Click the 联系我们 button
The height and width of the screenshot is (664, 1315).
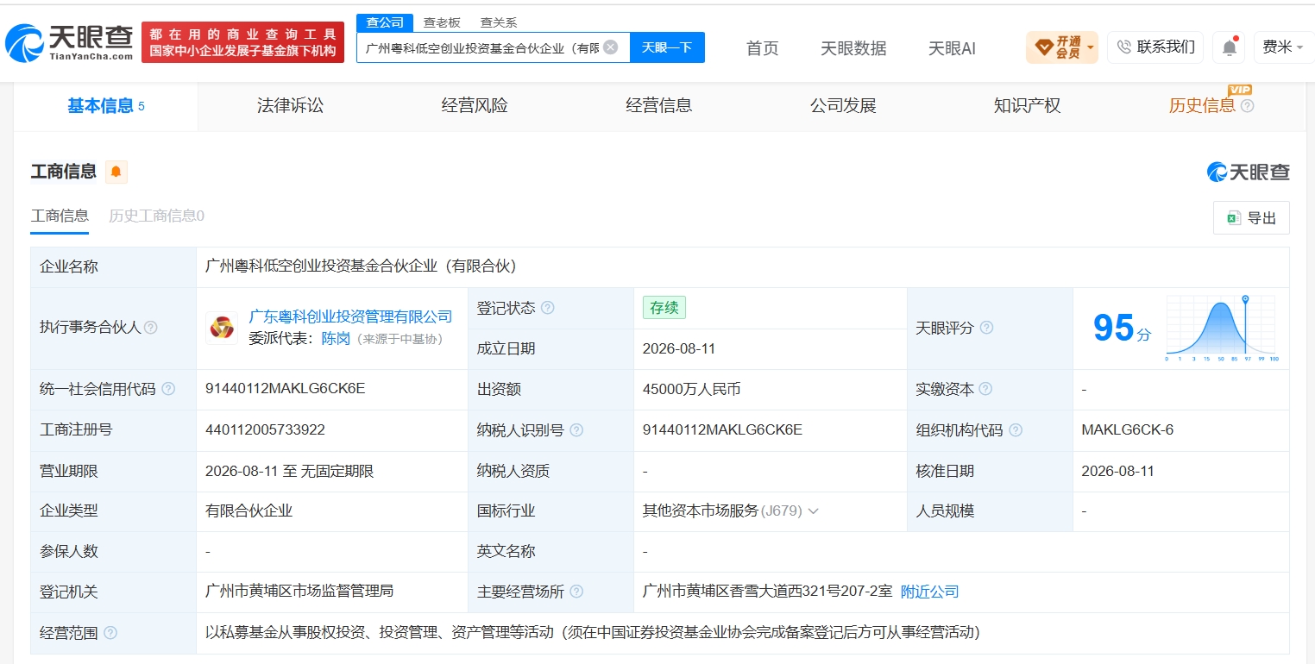(x=1155, y=47)
